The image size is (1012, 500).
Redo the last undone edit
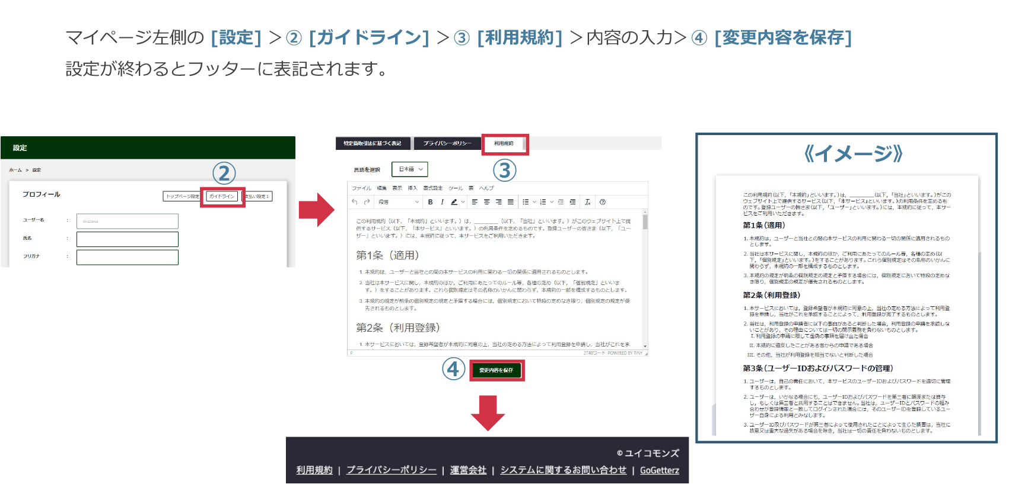[367, 202]
